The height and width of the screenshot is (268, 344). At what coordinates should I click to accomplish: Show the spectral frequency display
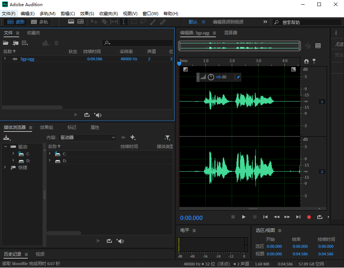71,22
